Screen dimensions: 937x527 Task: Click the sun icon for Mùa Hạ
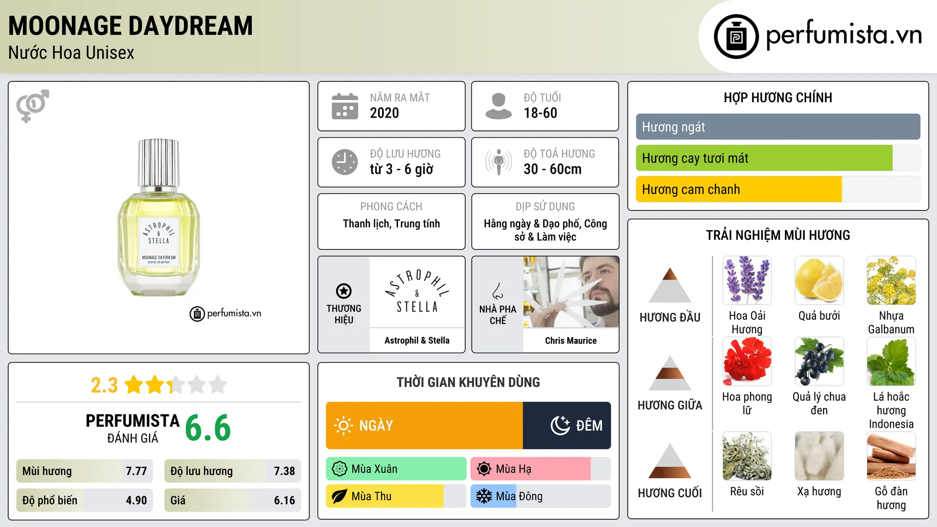point(484,469)
